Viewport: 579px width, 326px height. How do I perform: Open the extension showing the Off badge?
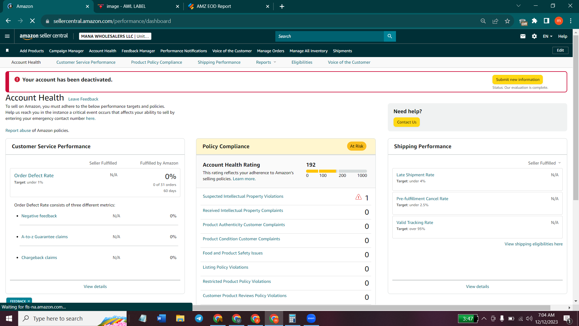coord(523,21)
